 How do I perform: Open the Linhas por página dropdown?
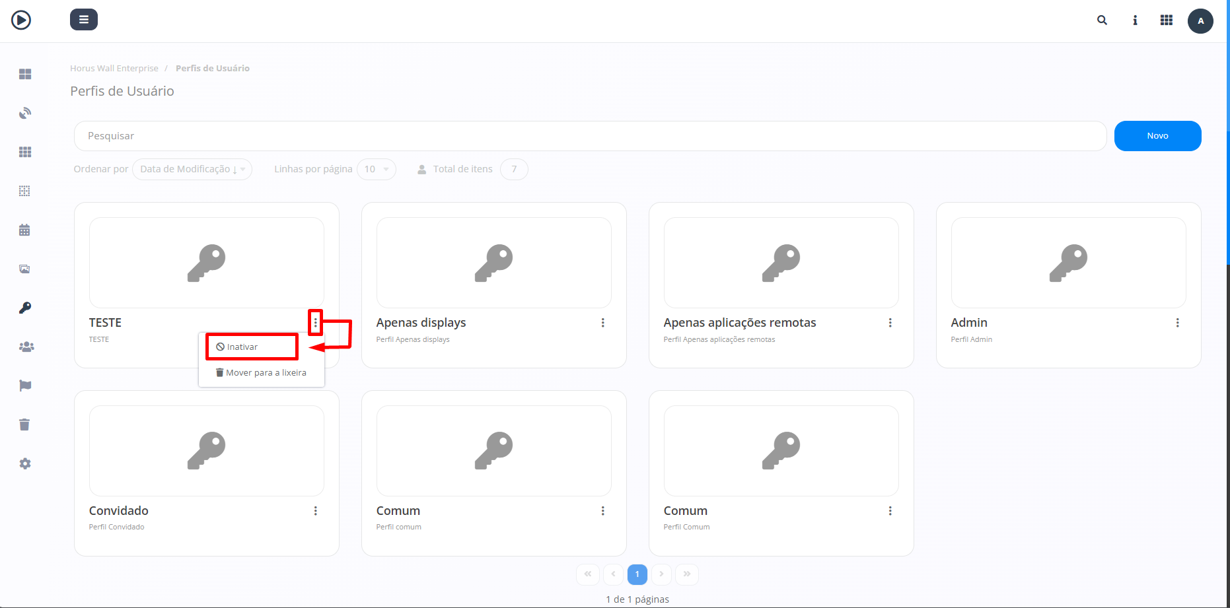377,169
